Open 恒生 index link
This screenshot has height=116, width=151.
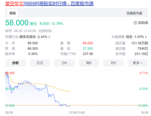coord(129,37)
